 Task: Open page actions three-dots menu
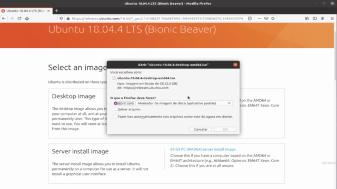pyautogui.click(x=260, y=18)
